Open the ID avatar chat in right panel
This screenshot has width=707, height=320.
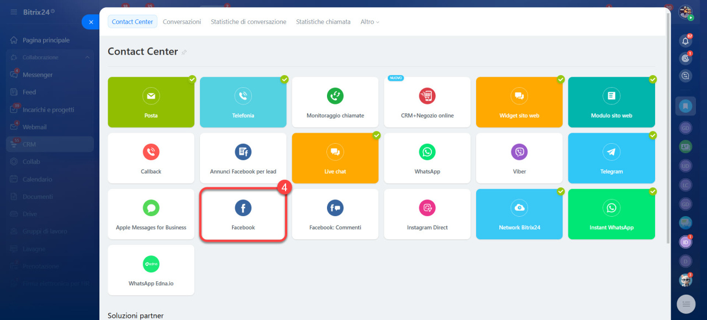(685, 242)
